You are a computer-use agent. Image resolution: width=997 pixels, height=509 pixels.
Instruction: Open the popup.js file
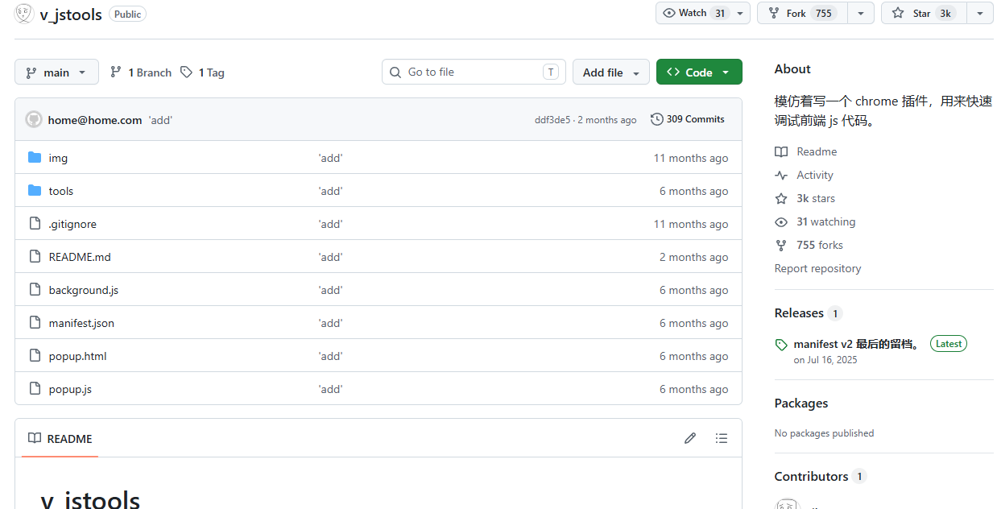(x=70, y=389)
